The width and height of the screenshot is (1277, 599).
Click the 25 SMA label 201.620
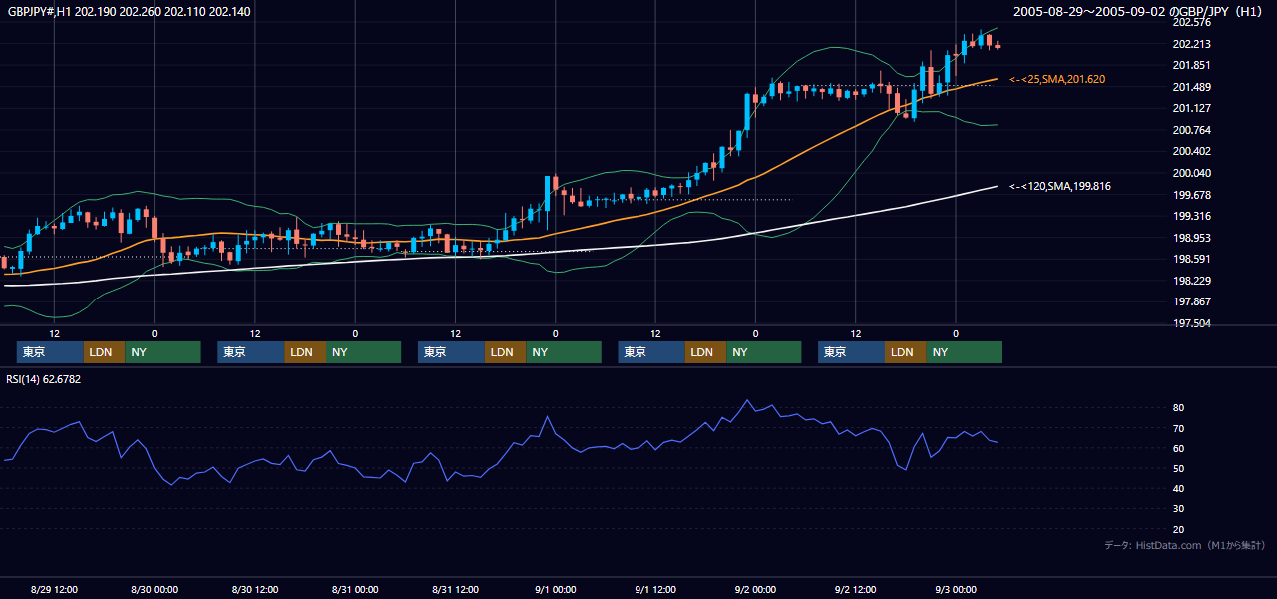pos(1057,79)
